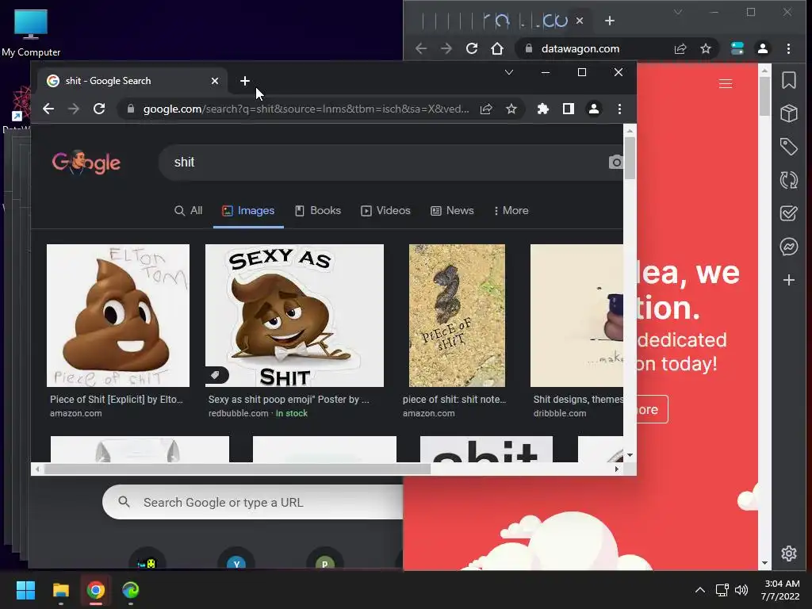Reload the Google Search page
Screen dimensions: 812x609
click(99, 109)
